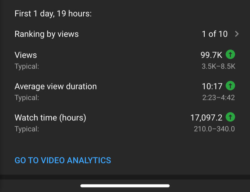The width and height of the screenshot is (250, 192).
Task: Click green up arrow beside 10:17 duration
Action: [x=230, y=86]
